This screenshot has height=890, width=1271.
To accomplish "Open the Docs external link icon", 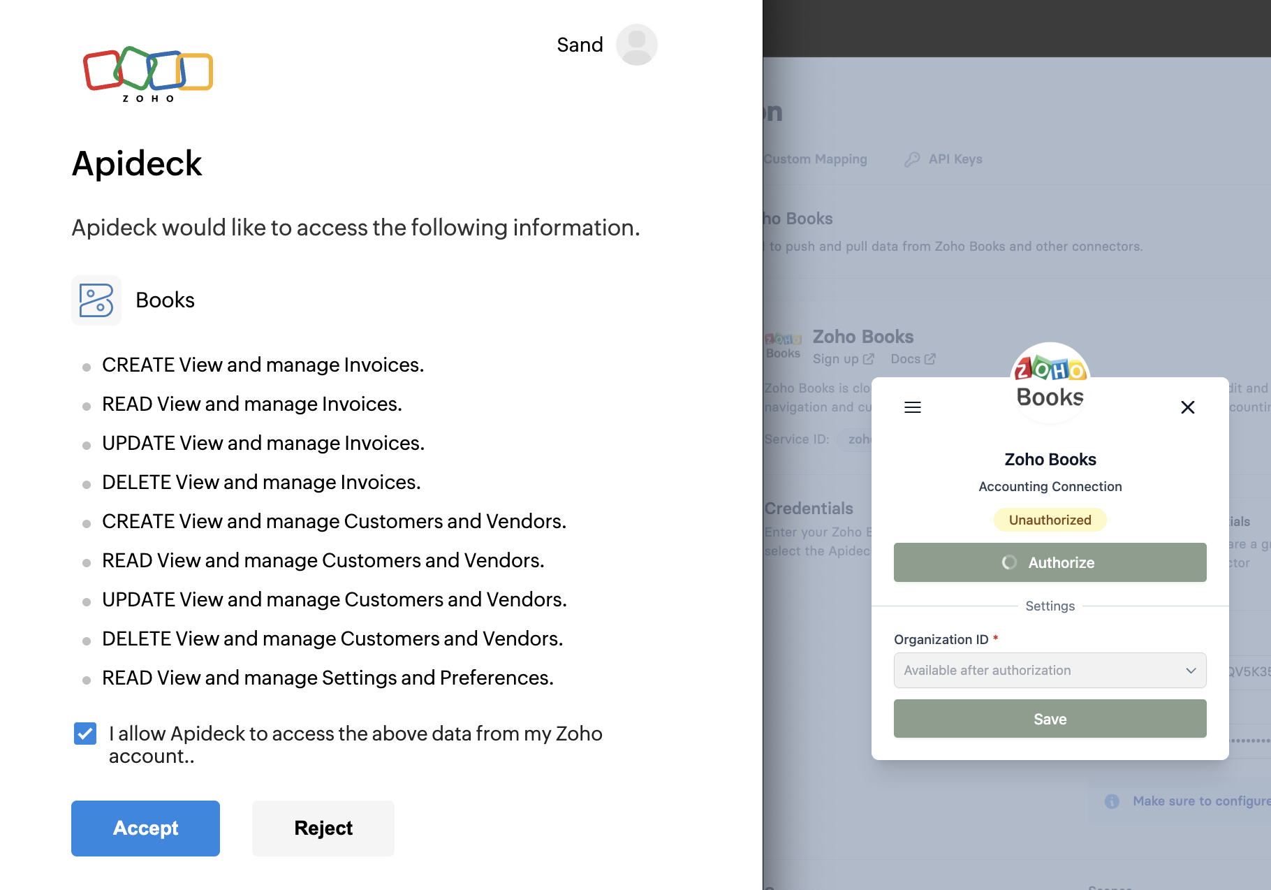I will point(931,358).
